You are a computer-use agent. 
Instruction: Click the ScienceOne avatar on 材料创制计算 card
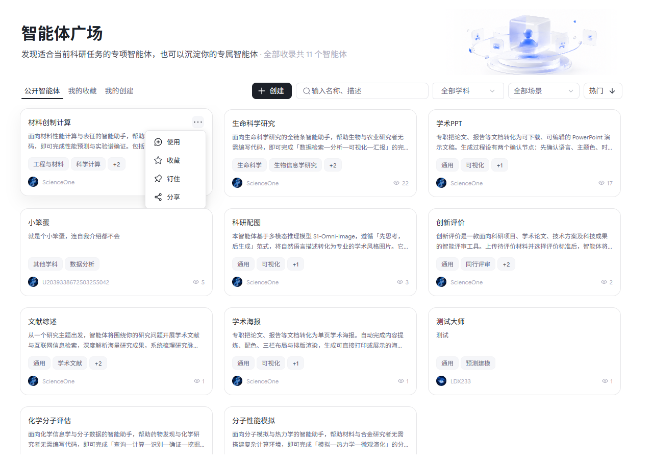point(33,182)
